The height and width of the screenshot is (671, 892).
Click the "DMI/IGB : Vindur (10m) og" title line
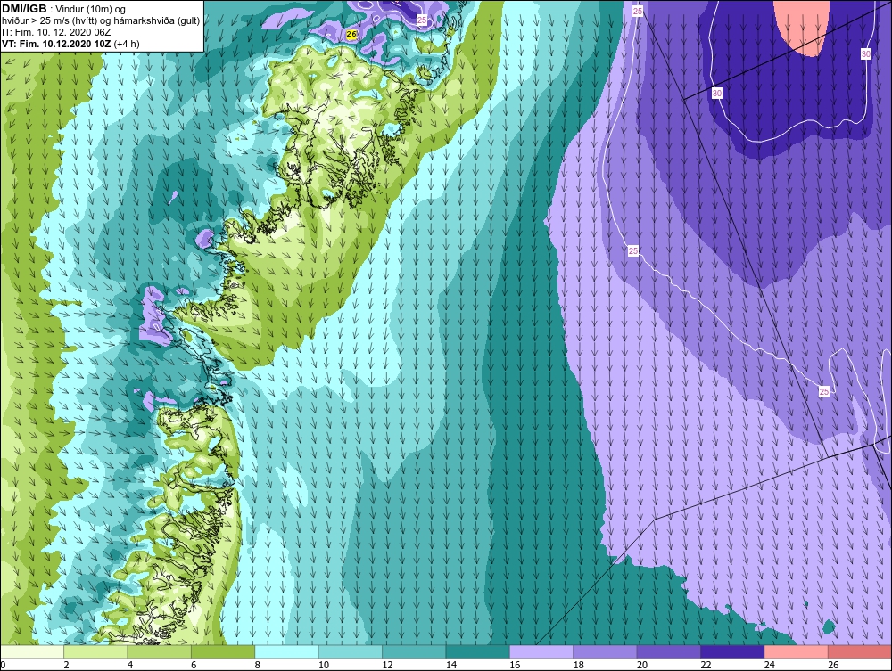pos(64,9)
